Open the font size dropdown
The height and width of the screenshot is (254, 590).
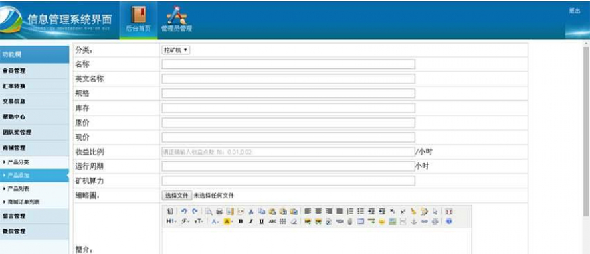coord(199,222)
